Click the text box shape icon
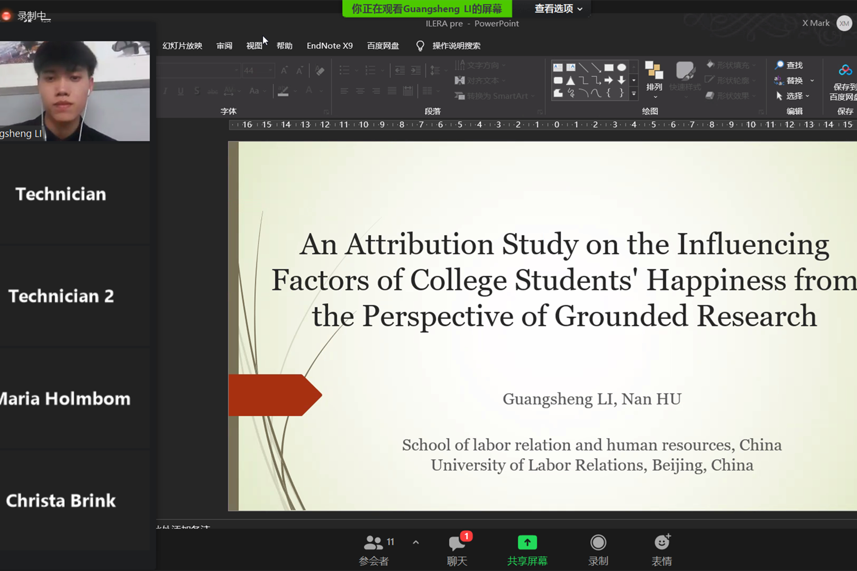This screenshot has width=857, height=571. [557, 67]
